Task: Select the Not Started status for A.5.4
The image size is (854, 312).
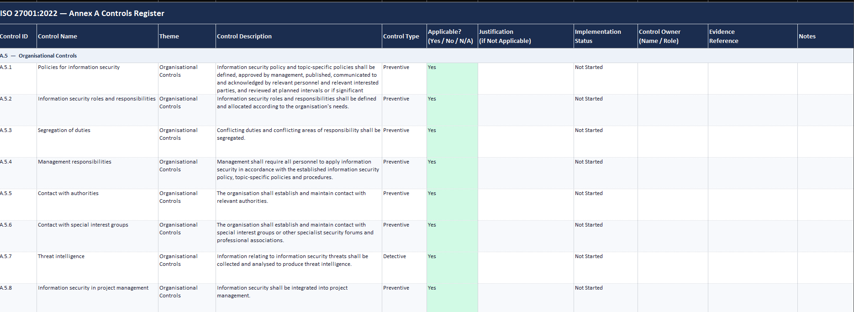Action: [x=606, y=173]
